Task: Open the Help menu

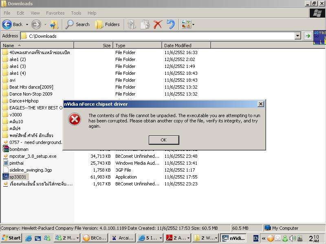Action: pos(92,13)
